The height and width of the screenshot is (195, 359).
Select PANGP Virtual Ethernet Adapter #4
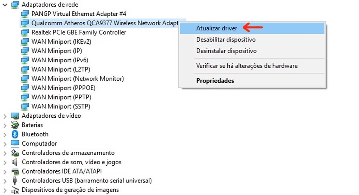79,14
